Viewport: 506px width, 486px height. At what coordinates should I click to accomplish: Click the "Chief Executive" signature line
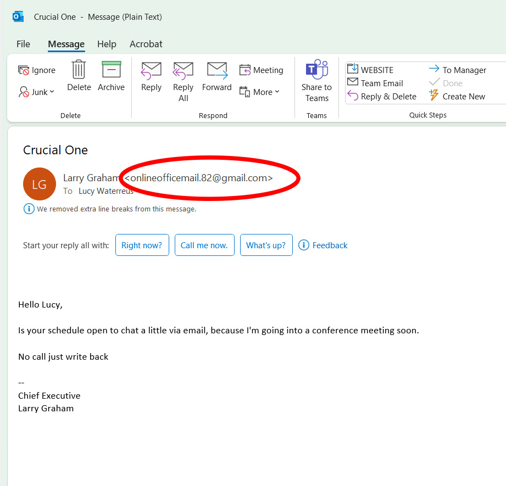coord(49,395)
